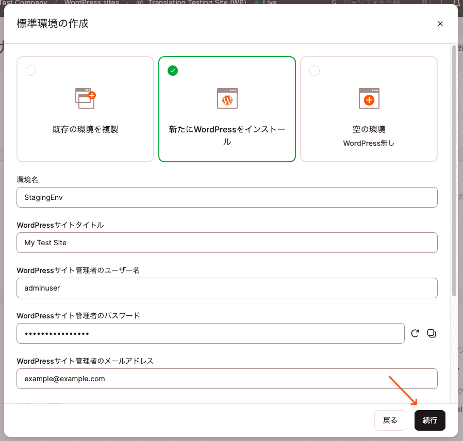Click the admin email address field
The width and height of the screenshot is (463, 441).
pos(227,379)
